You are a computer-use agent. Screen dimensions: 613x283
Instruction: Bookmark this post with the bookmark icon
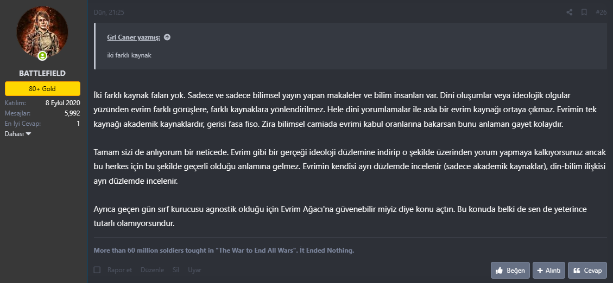click(584, 12)
